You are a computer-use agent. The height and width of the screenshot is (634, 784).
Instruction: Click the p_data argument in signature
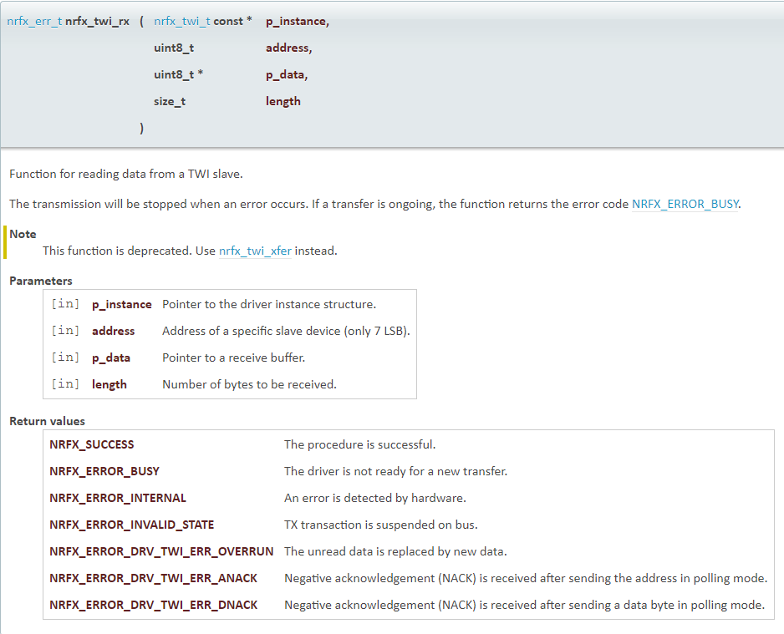coord(285,74)
